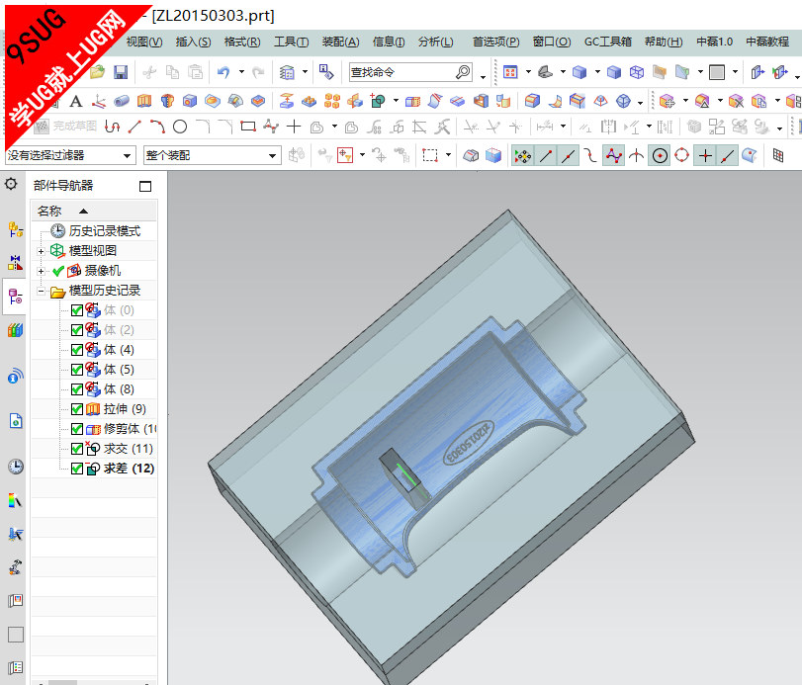Open the selection marquee type dropdown arrow

448,155
